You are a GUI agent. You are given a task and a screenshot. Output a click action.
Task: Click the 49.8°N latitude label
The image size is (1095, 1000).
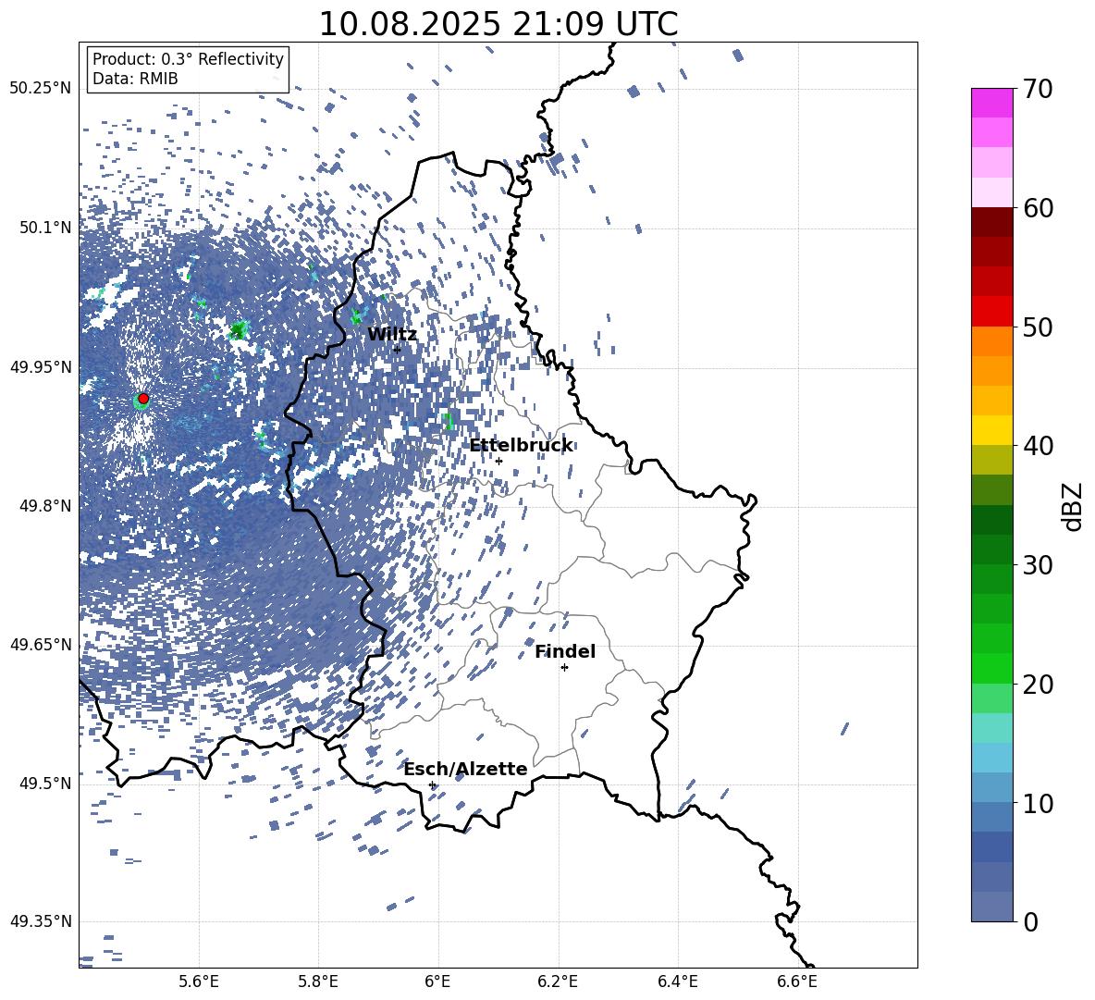pyautogui.click(x=46, y=506)
